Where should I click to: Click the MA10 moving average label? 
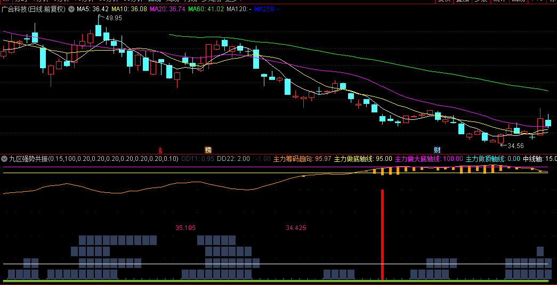(129, 9)
